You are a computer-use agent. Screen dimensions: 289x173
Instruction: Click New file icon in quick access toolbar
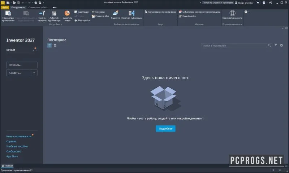(x=8, y=3)
